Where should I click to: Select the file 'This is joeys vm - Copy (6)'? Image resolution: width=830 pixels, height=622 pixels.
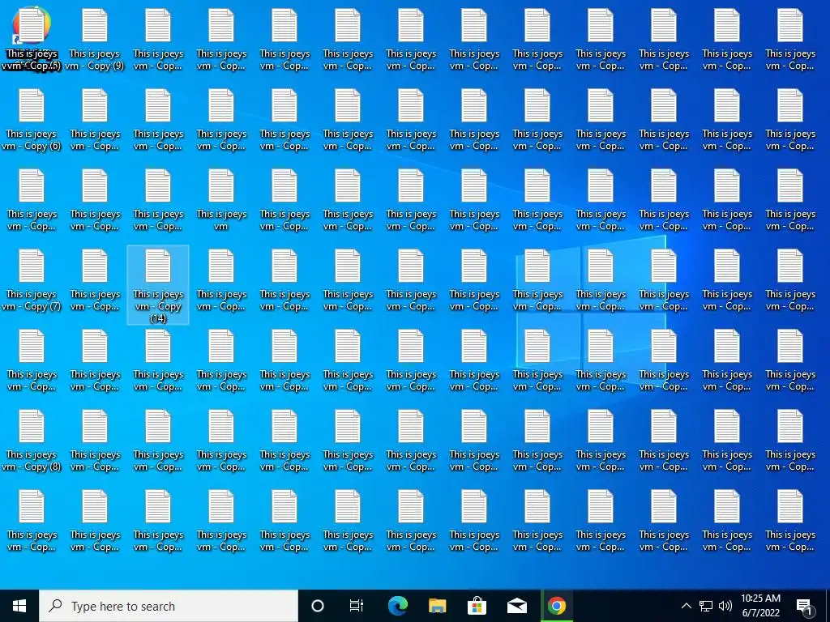(32, 120)
